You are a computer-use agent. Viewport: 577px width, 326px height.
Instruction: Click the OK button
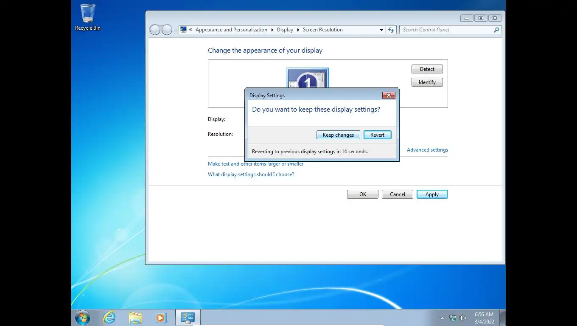pos(363,194)
